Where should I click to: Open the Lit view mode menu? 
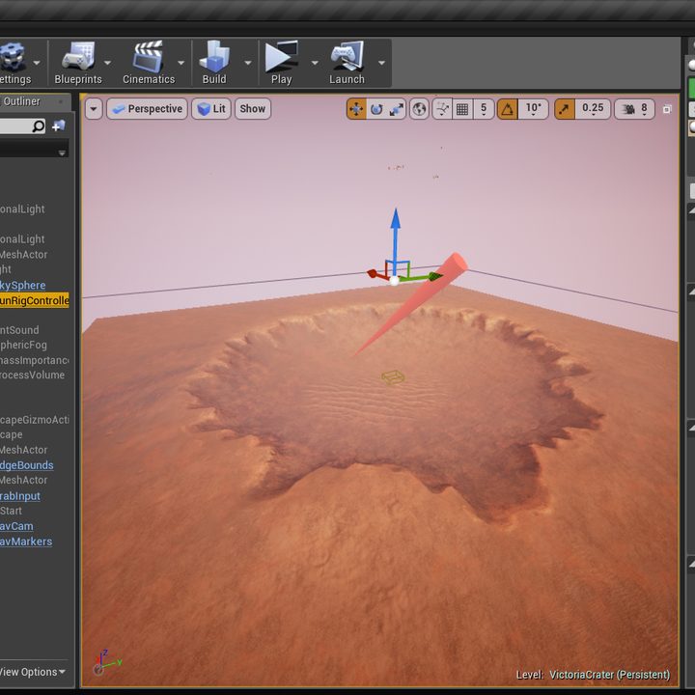(x=211, y=108)
